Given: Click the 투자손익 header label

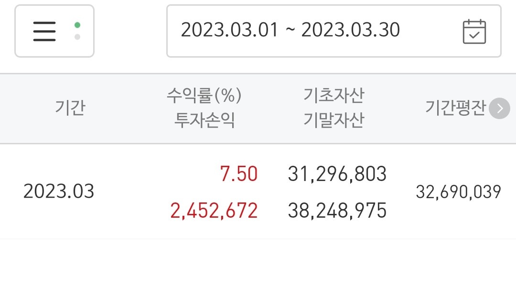Looking at the screenshot, I should tap(204, 120).
